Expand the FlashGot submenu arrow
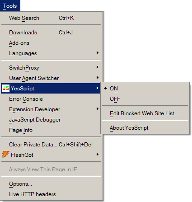 (98, 155)
